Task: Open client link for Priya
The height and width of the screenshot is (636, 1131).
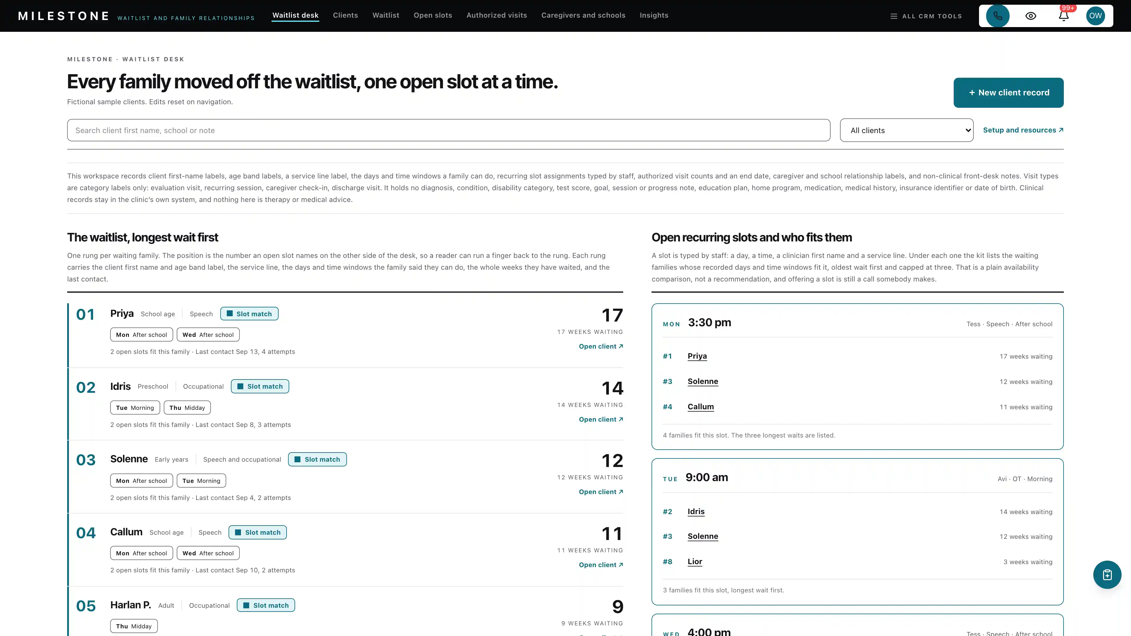Action: click(601, 346)
